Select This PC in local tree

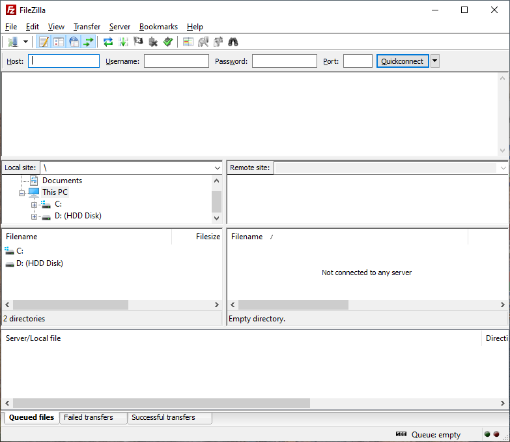tap(55, 192)
